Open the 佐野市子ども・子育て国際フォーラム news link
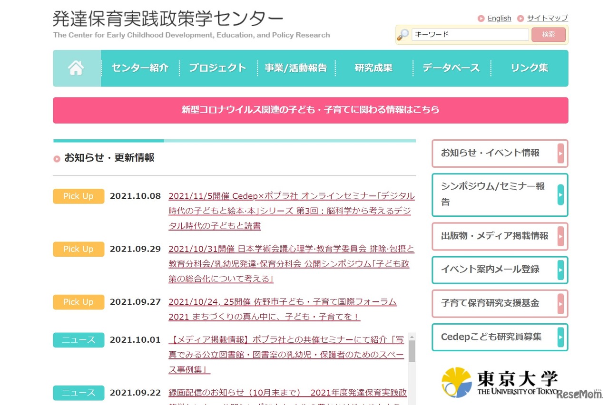The image size is (609, 405). [x=282, y=302]
